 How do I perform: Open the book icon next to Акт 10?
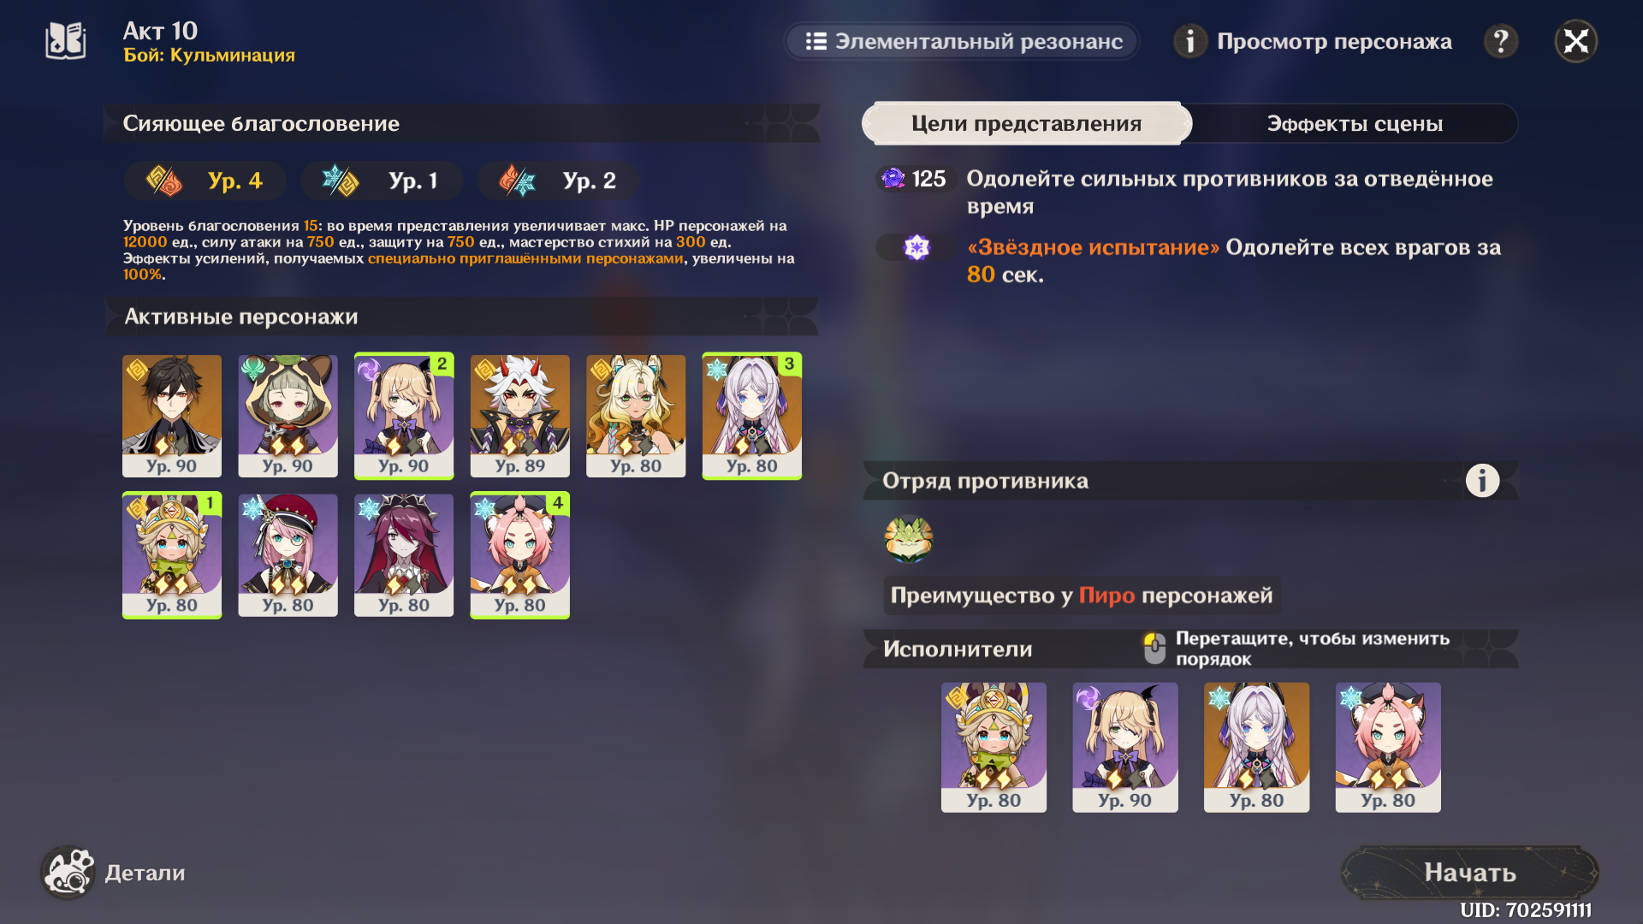point(66,41)
